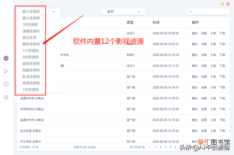Viewport: 234px width, 155px height.
Task: Go to page 1
Action: (156, 147)
